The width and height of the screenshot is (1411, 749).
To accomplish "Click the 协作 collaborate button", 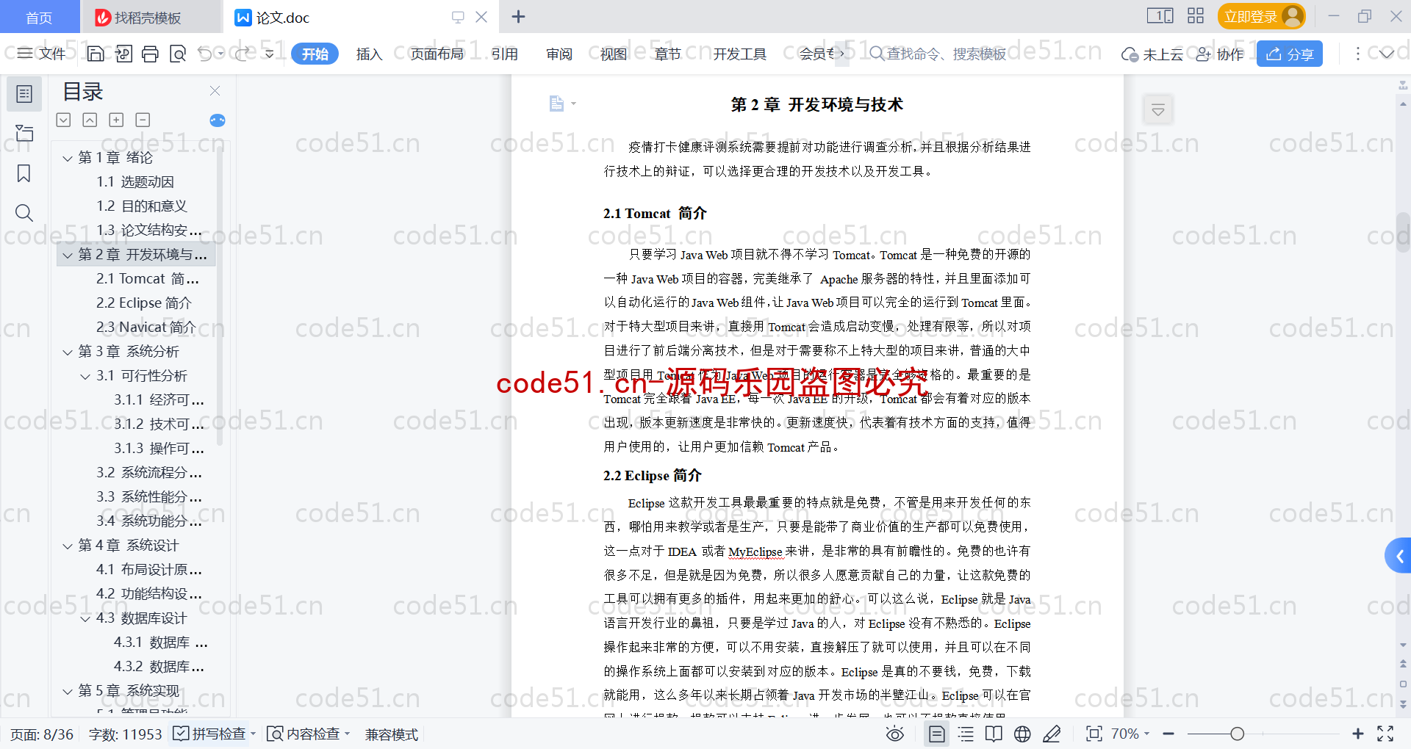I will 1219,54.
